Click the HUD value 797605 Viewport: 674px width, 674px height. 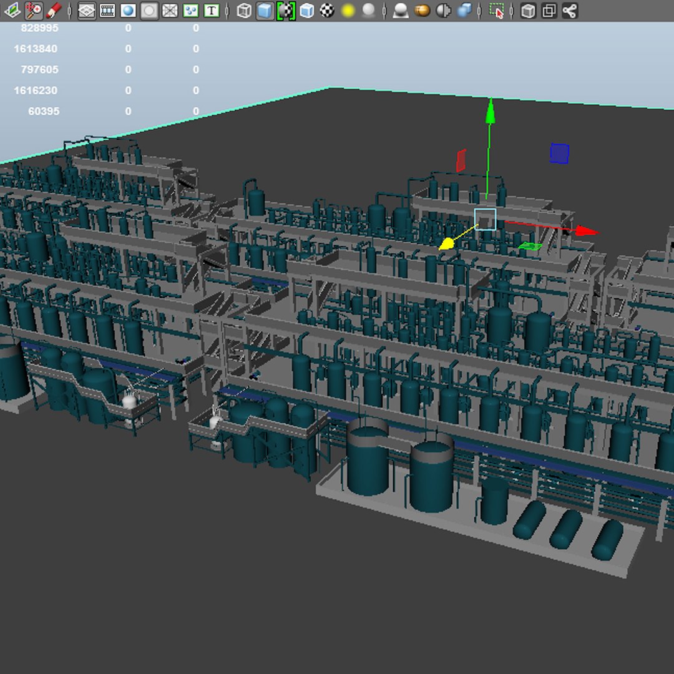tap(39, 69)
